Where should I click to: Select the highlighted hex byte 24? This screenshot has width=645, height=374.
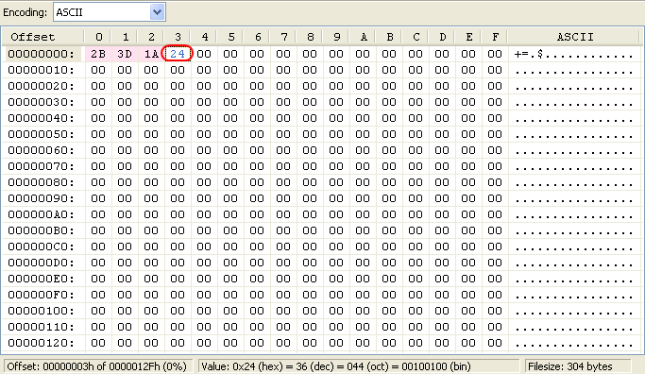178,54
